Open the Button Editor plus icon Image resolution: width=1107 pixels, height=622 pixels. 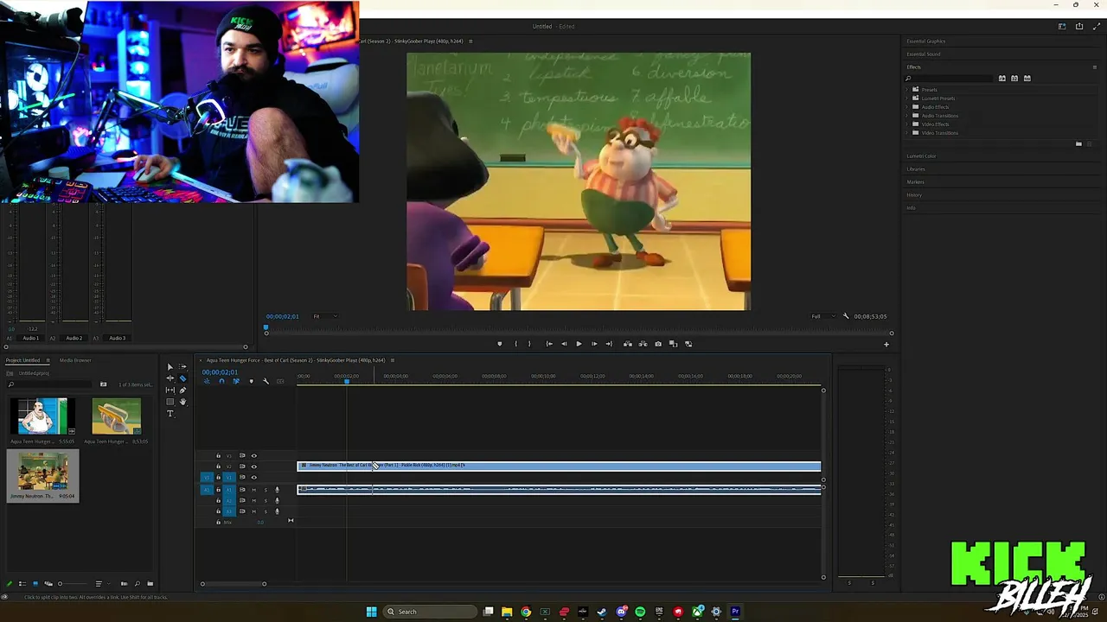pyautogui.click(x=886, y=345)
